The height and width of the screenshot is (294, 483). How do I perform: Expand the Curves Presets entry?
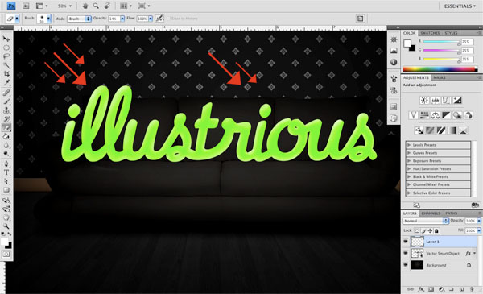(438, 153)
